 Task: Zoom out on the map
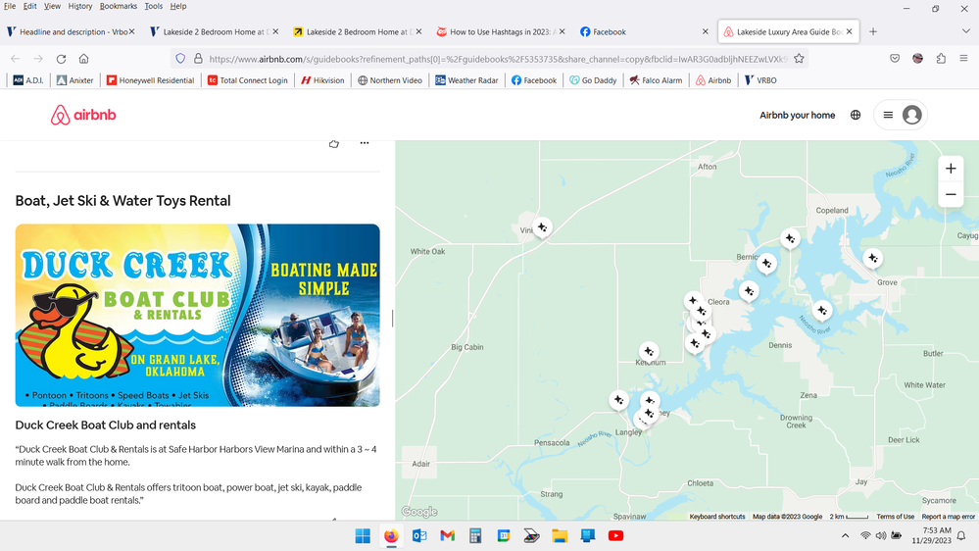click(950, 195)
